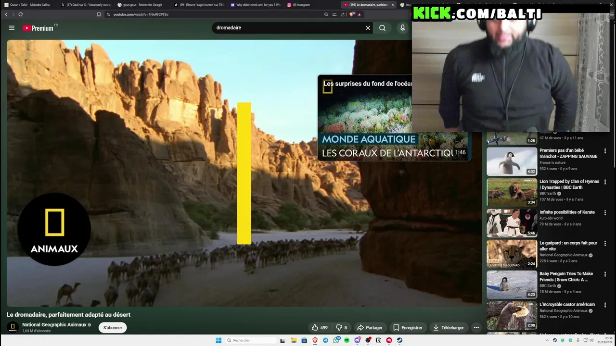
Task: Click France tv nature channel name
Action: (552, 163)
